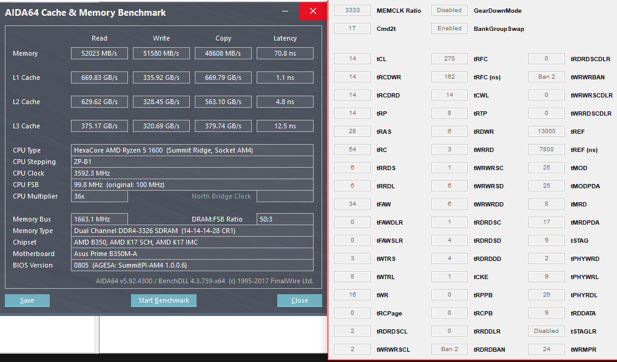The width and height of the screenshot is (617, 362).
Task: Select L2 Cache Write 328.45 GB/s
Action: coord(161,102)
